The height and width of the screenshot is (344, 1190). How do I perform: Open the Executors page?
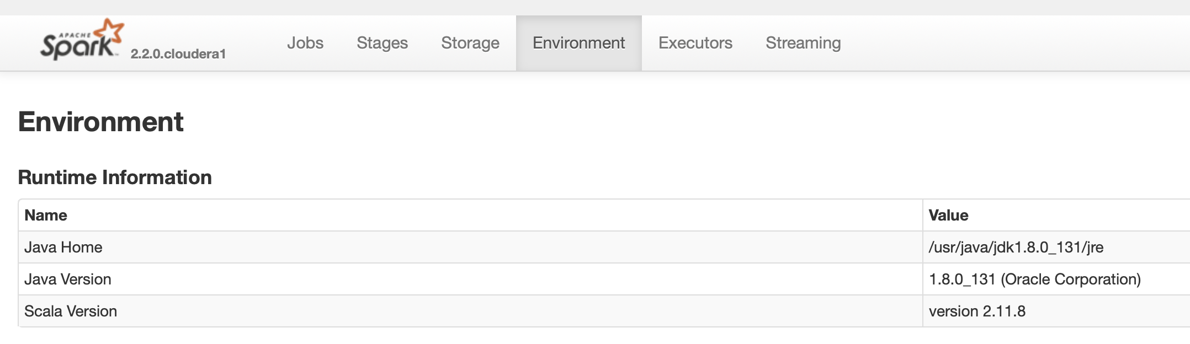tap(695, 42)
